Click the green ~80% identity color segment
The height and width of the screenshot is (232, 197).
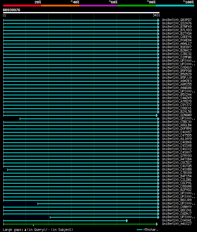[x=137, y=6]
